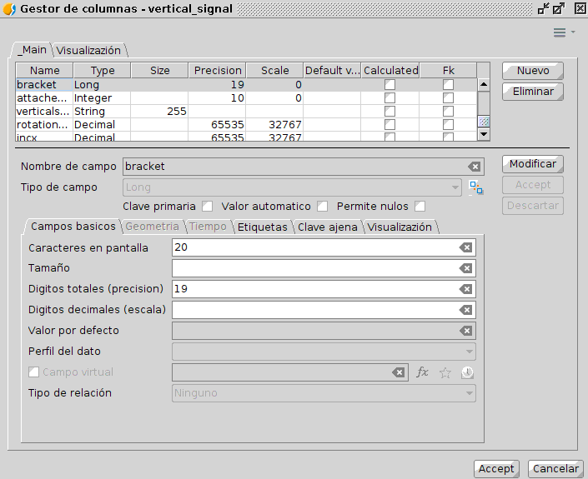Toggle Campo virtual checkbox
Image resolution: width=588 pixels, height=479 pixels.
pos(33,372)
